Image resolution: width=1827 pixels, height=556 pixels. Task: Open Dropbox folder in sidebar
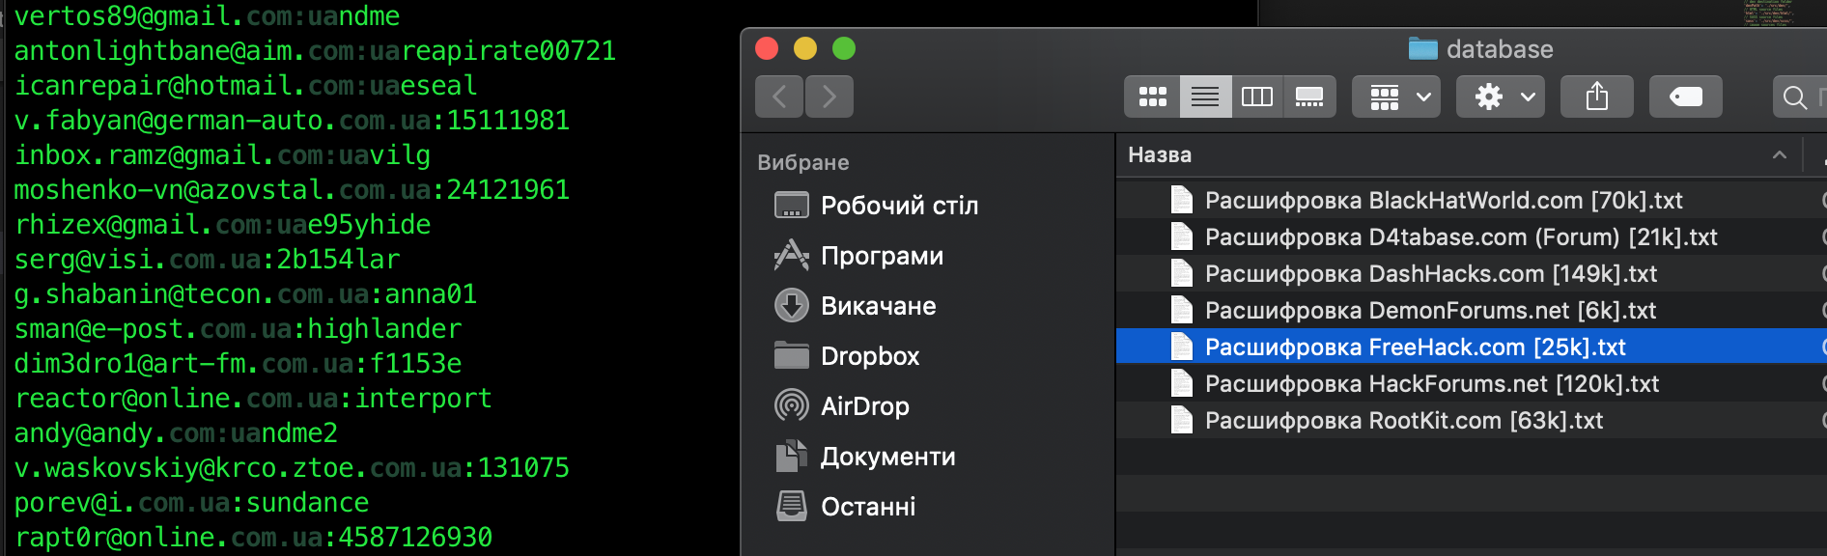point(847,356)
